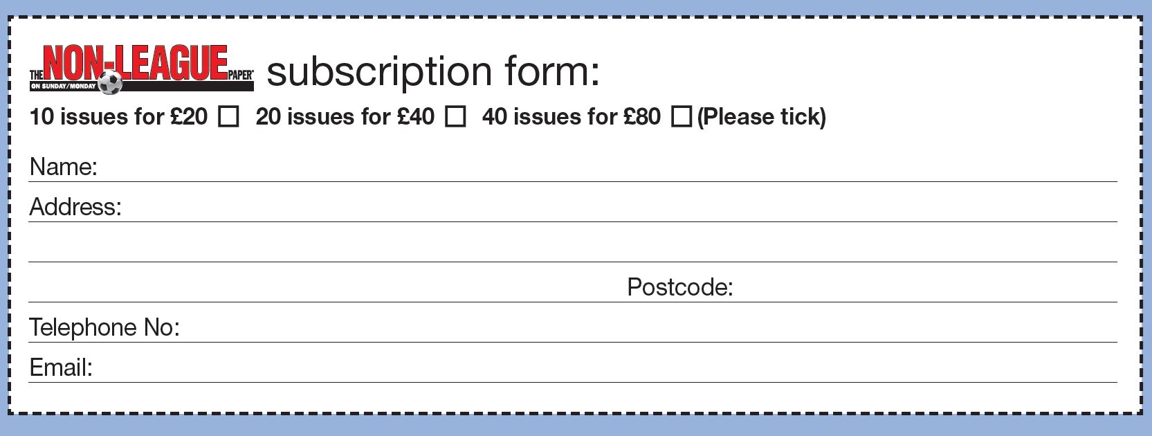Click into the Email field line
The width and height of the screenshot is (1152, 436).
click(x=602, y=370)
